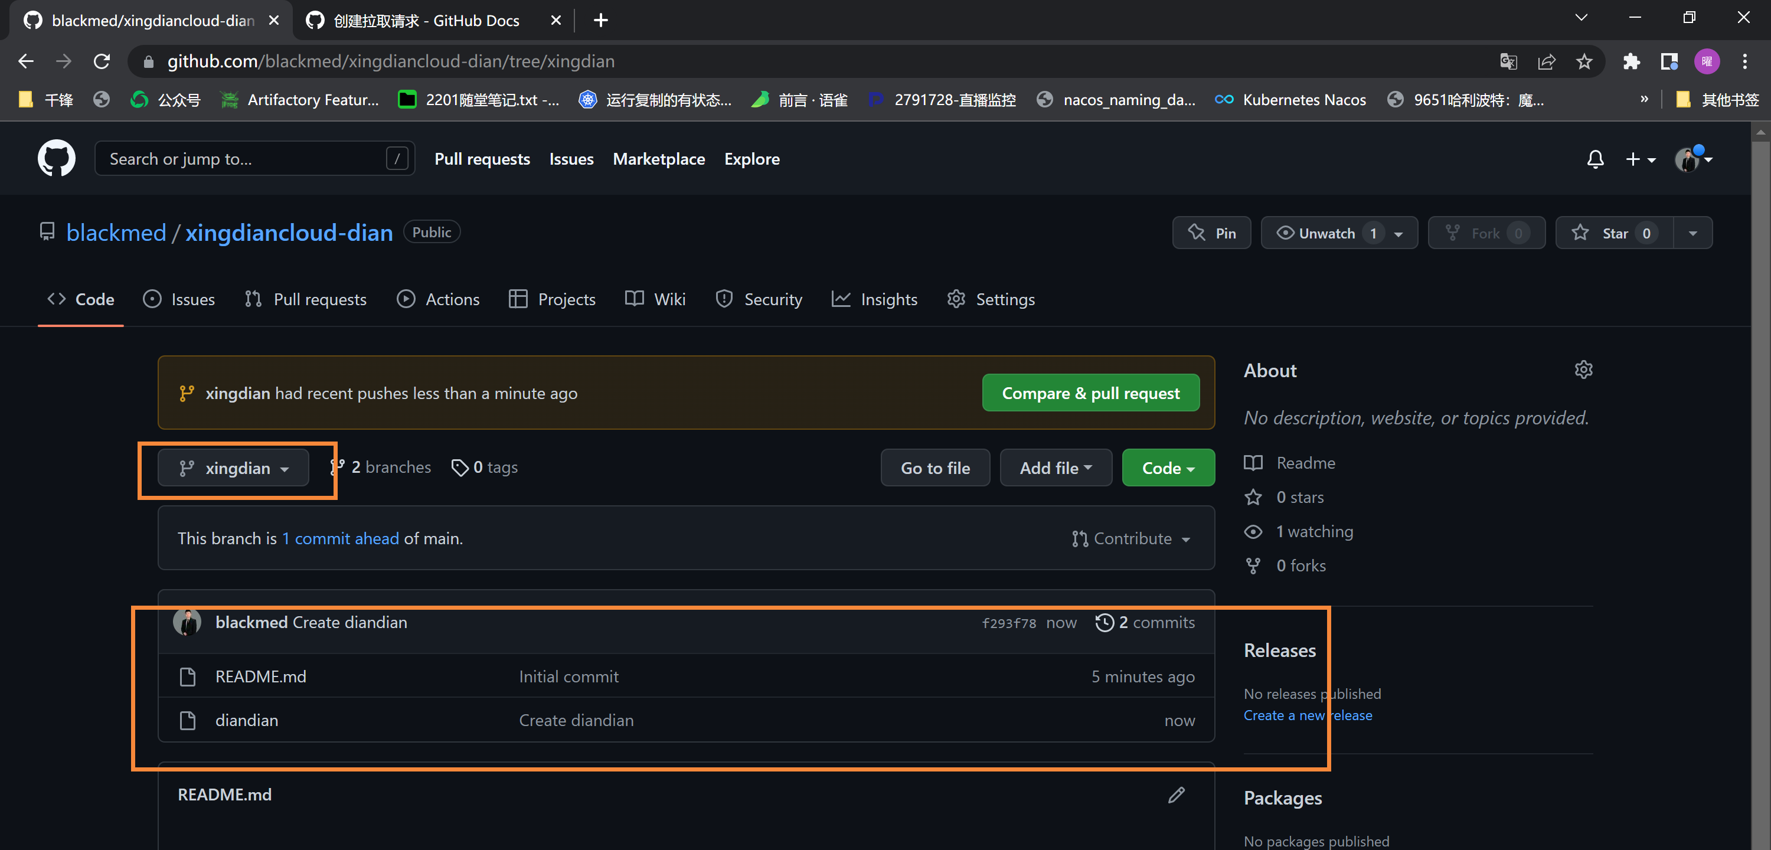Bookmark this page with the star icon
Viewport: 1771px width, 850px height.
coord(1584,61)
